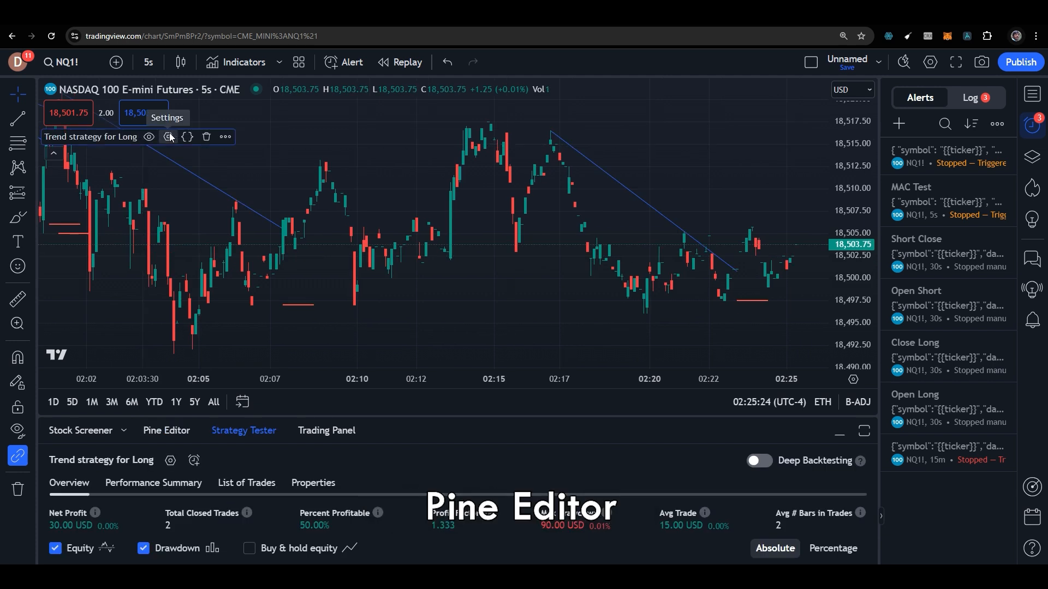The height and width of the screenshot is (589, 1048).
Task: Toggle the Equity checkbox
Action: pos(55,548)
